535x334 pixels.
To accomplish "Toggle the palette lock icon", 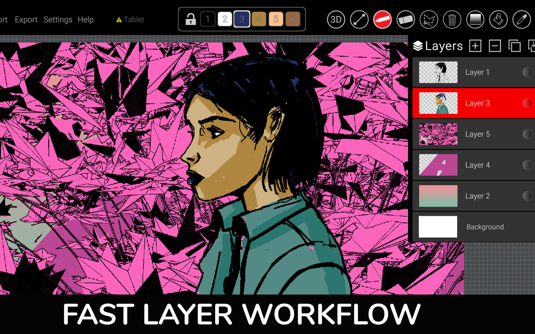I will click(191, 19).
